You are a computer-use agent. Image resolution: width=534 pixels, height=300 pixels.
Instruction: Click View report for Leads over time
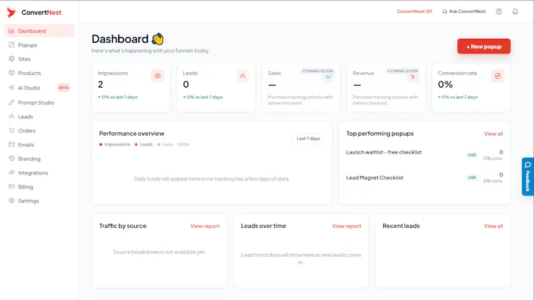coord(346,226)
